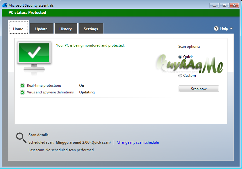Open the Update tab
The width and height of the screenshot is (242, 169).
[x=42, y=28]
